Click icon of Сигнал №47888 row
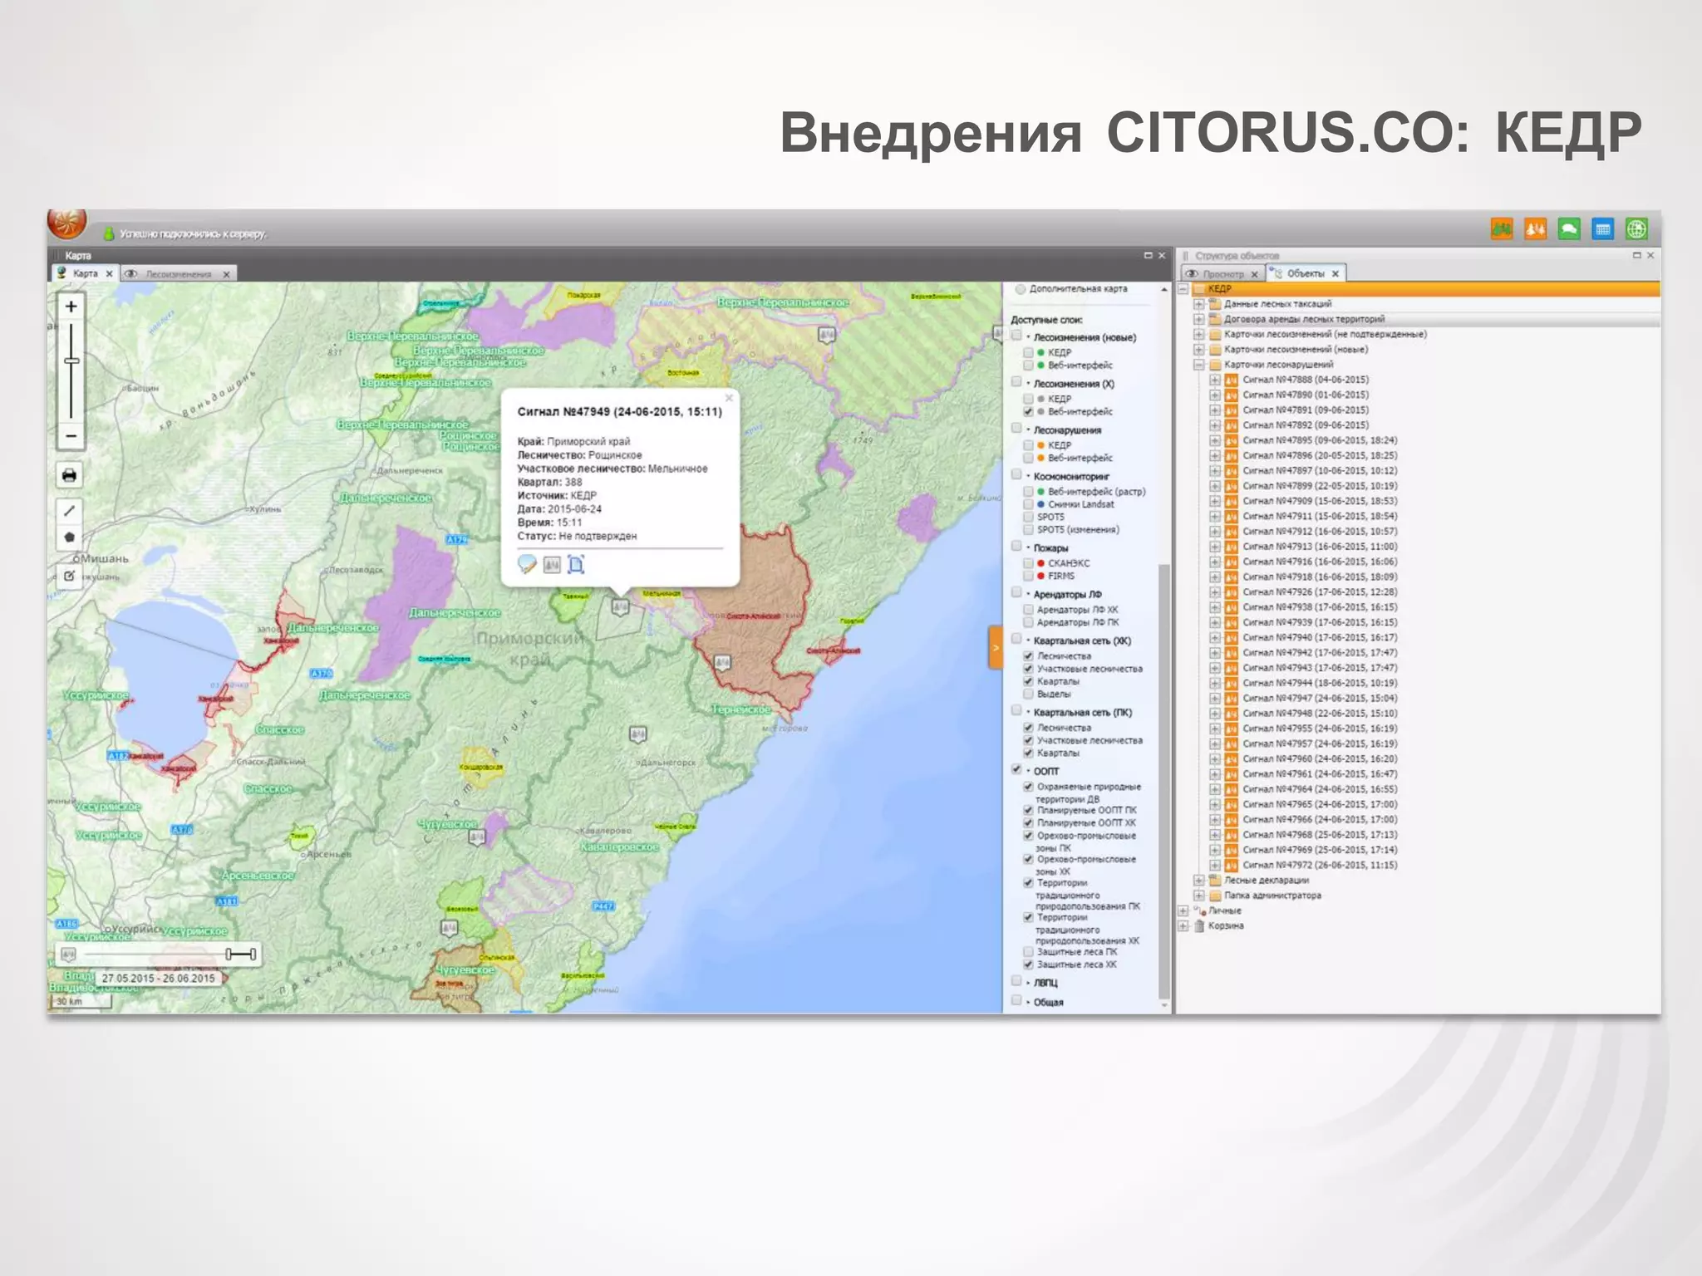Screen dimensions: 1702x1276 tap(1232, 380)
